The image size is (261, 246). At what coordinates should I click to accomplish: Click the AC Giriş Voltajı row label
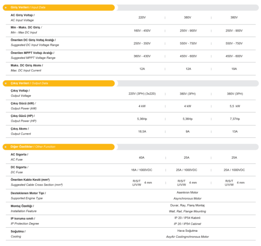pos(23,15)
